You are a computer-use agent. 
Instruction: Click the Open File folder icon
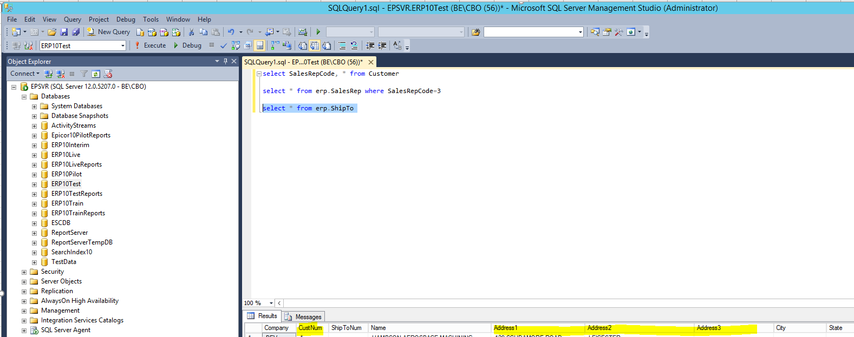coord(52,32)
